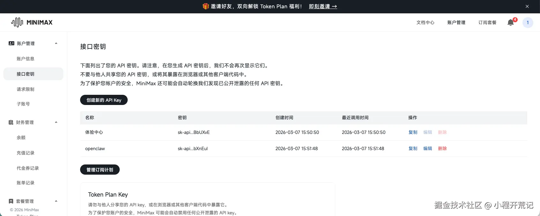Click the 体验中心 name cell
540x216 pixels.
(94, 132)
